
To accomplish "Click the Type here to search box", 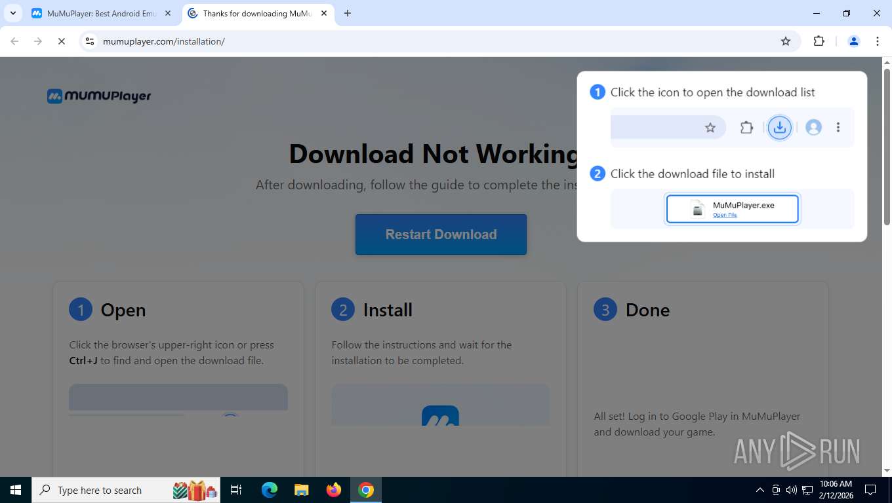I will click(127, 490).
